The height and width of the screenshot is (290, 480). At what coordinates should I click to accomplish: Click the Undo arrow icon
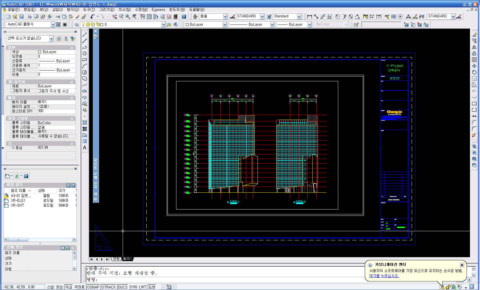coord(92,17)
